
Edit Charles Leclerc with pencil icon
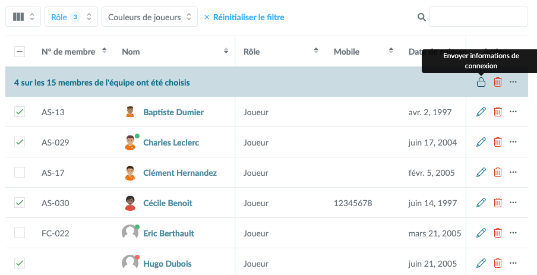pos(481,142)
